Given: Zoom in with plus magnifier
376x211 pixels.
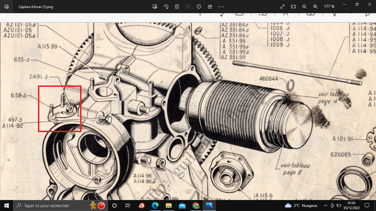Looking at the screenshot, I should tap(315, 7).
